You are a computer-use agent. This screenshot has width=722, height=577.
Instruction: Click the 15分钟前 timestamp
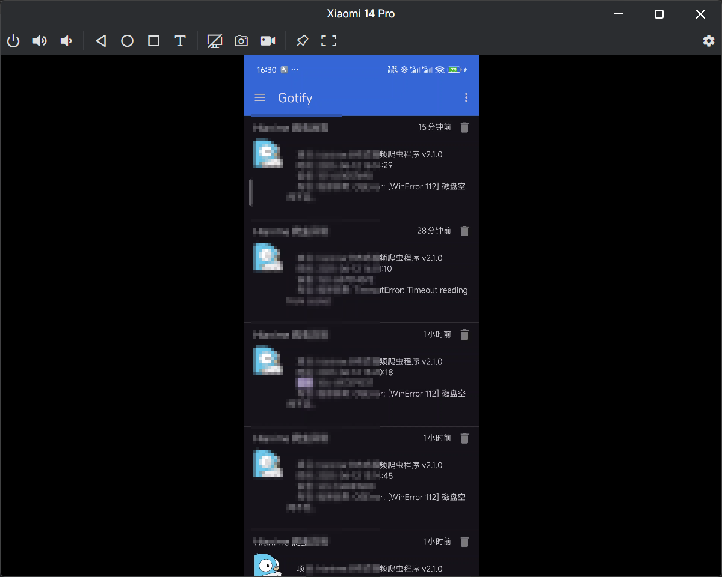point(434,127)
